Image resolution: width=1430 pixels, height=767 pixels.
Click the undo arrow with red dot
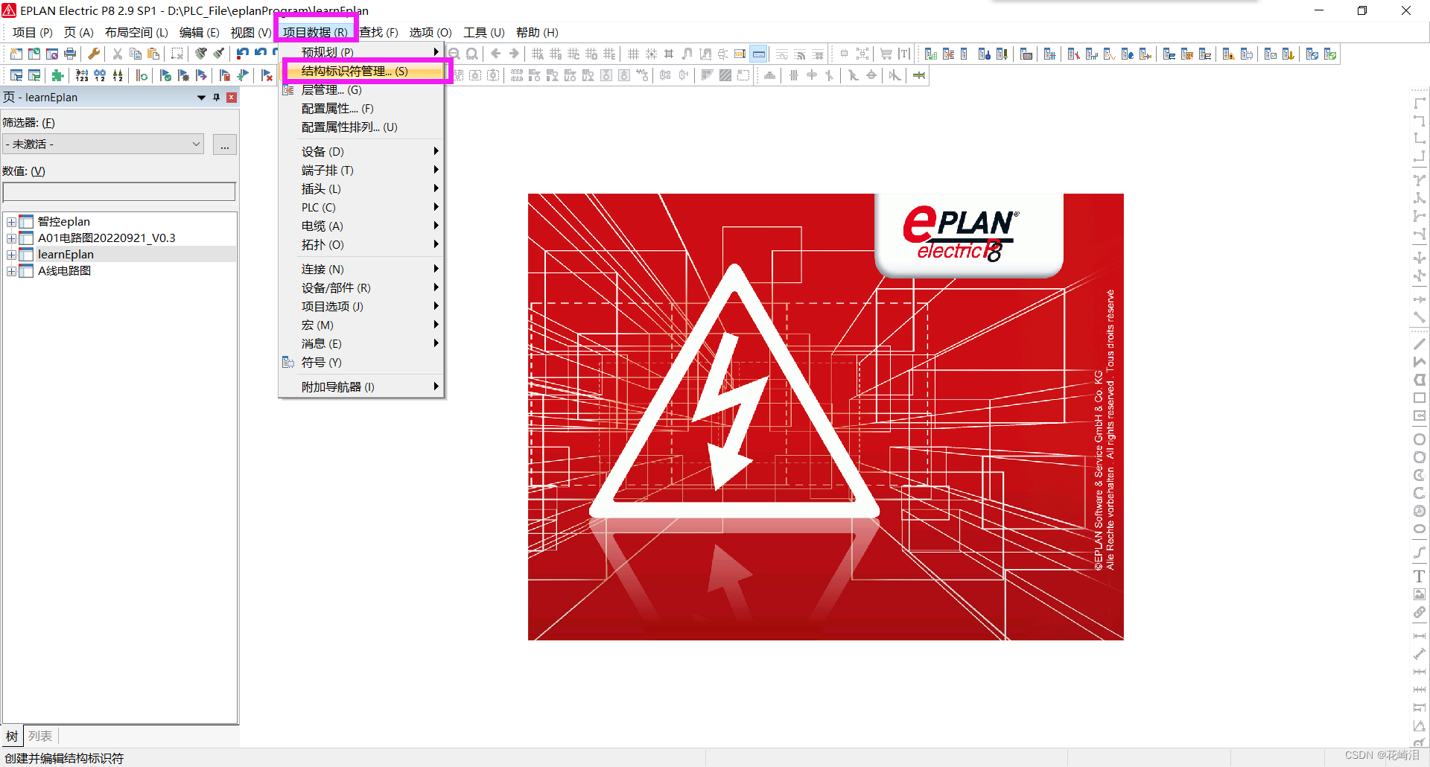(243, 54)
